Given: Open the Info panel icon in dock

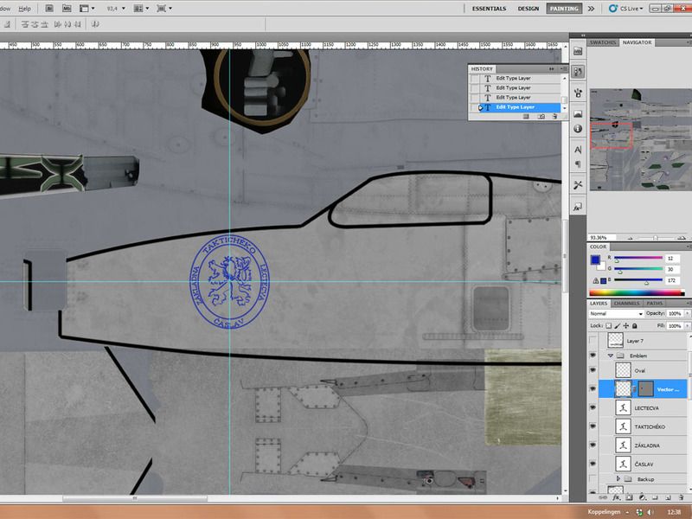Looking at the screenshot, I should coord(578,130).
